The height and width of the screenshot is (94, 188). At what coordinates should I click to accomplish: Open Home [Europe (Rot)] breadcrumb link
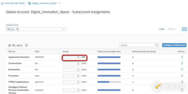tap(14, 3)
